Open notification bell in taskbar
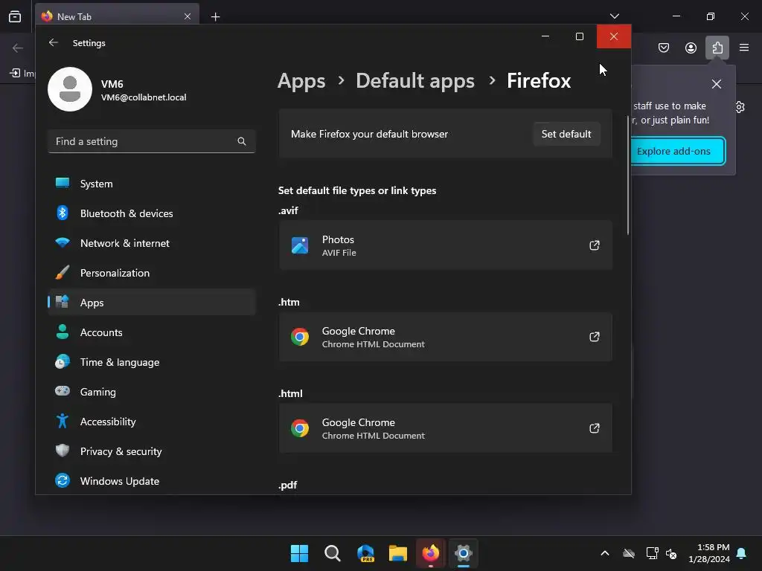This screenshot has width=762, height=571. point(741,553)
